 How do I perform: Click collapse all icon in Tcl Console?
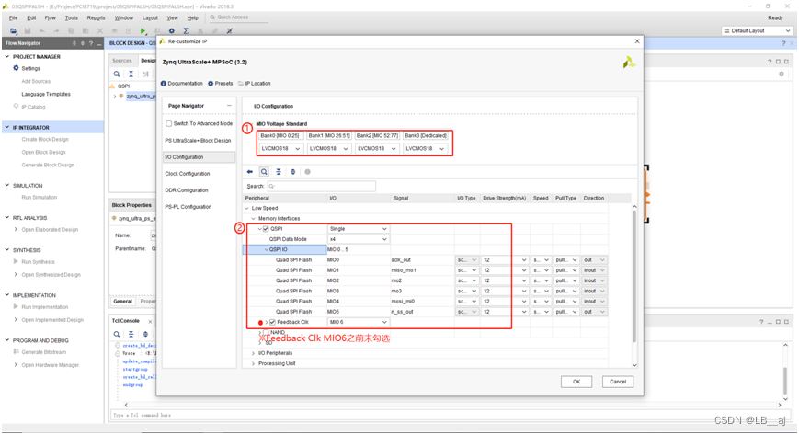click(131, 334)
